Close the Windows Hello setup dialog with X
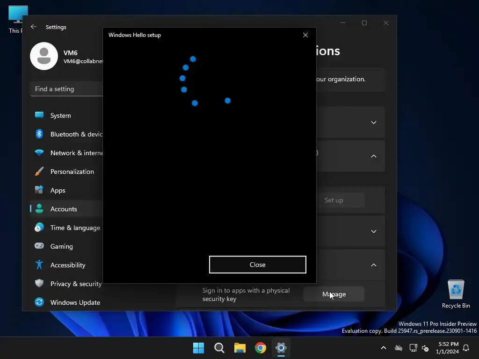 305,35
